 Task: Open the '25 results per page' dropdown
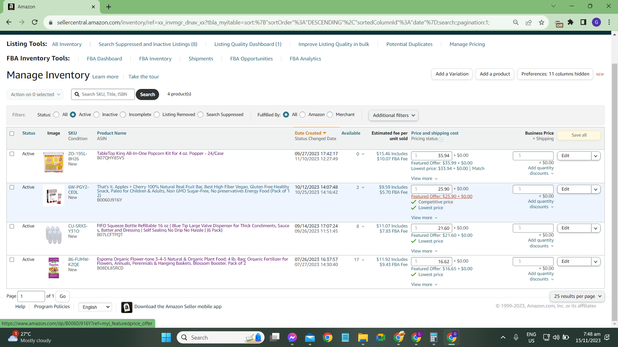pyautogui.click(x=577, y=296)
